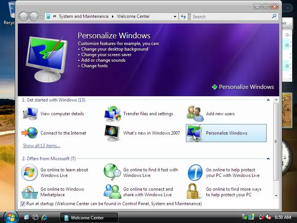Screen dimensions: 297x223
Task: Click the Connect to the Internet label
Action: 63,133
